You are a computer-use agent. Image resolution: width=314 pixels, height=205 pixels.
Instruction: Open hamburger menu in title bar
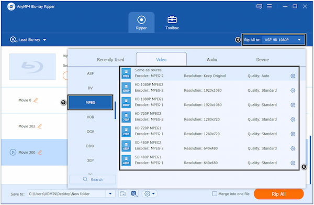point(270,6)
